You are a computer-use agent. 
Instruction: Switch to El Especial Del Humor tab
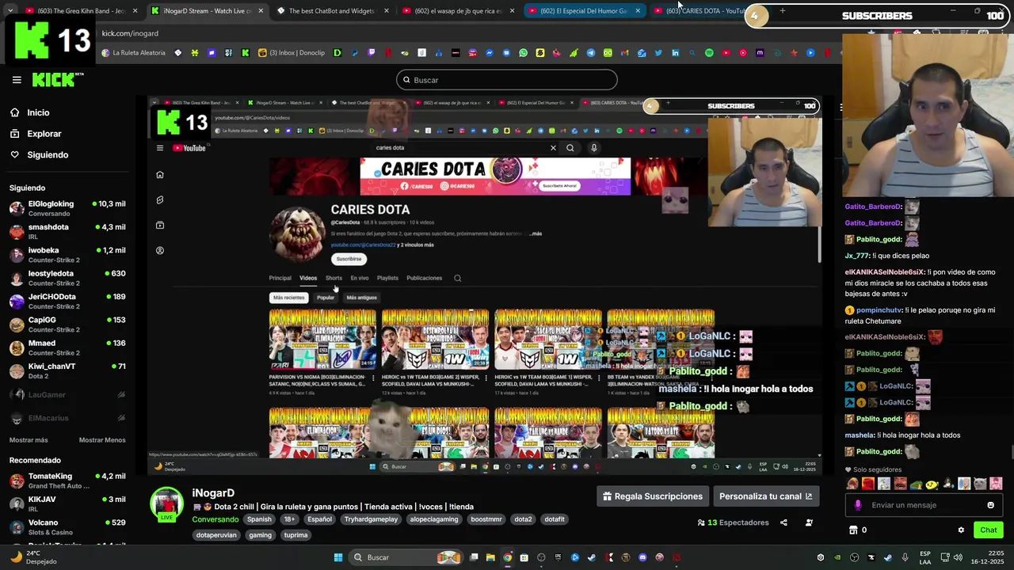tap(584, 11)
